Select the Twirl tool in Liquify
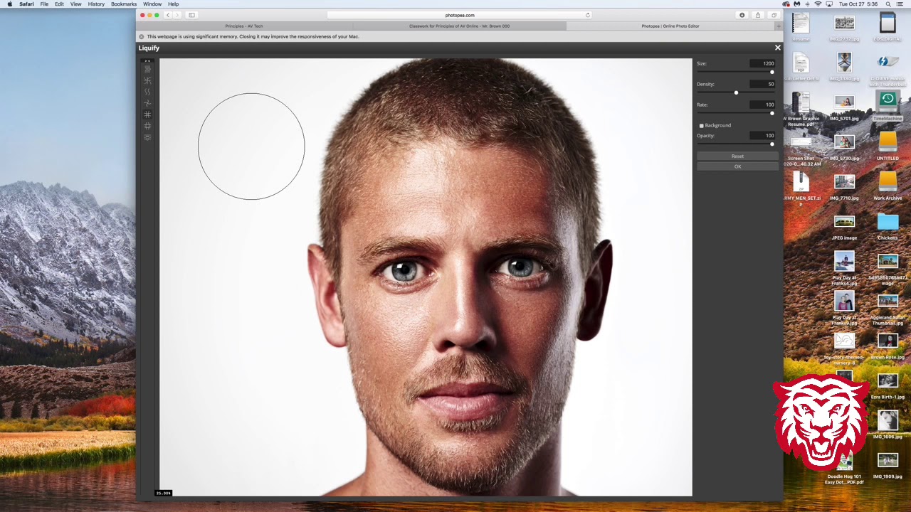 (x=147, y=103)
